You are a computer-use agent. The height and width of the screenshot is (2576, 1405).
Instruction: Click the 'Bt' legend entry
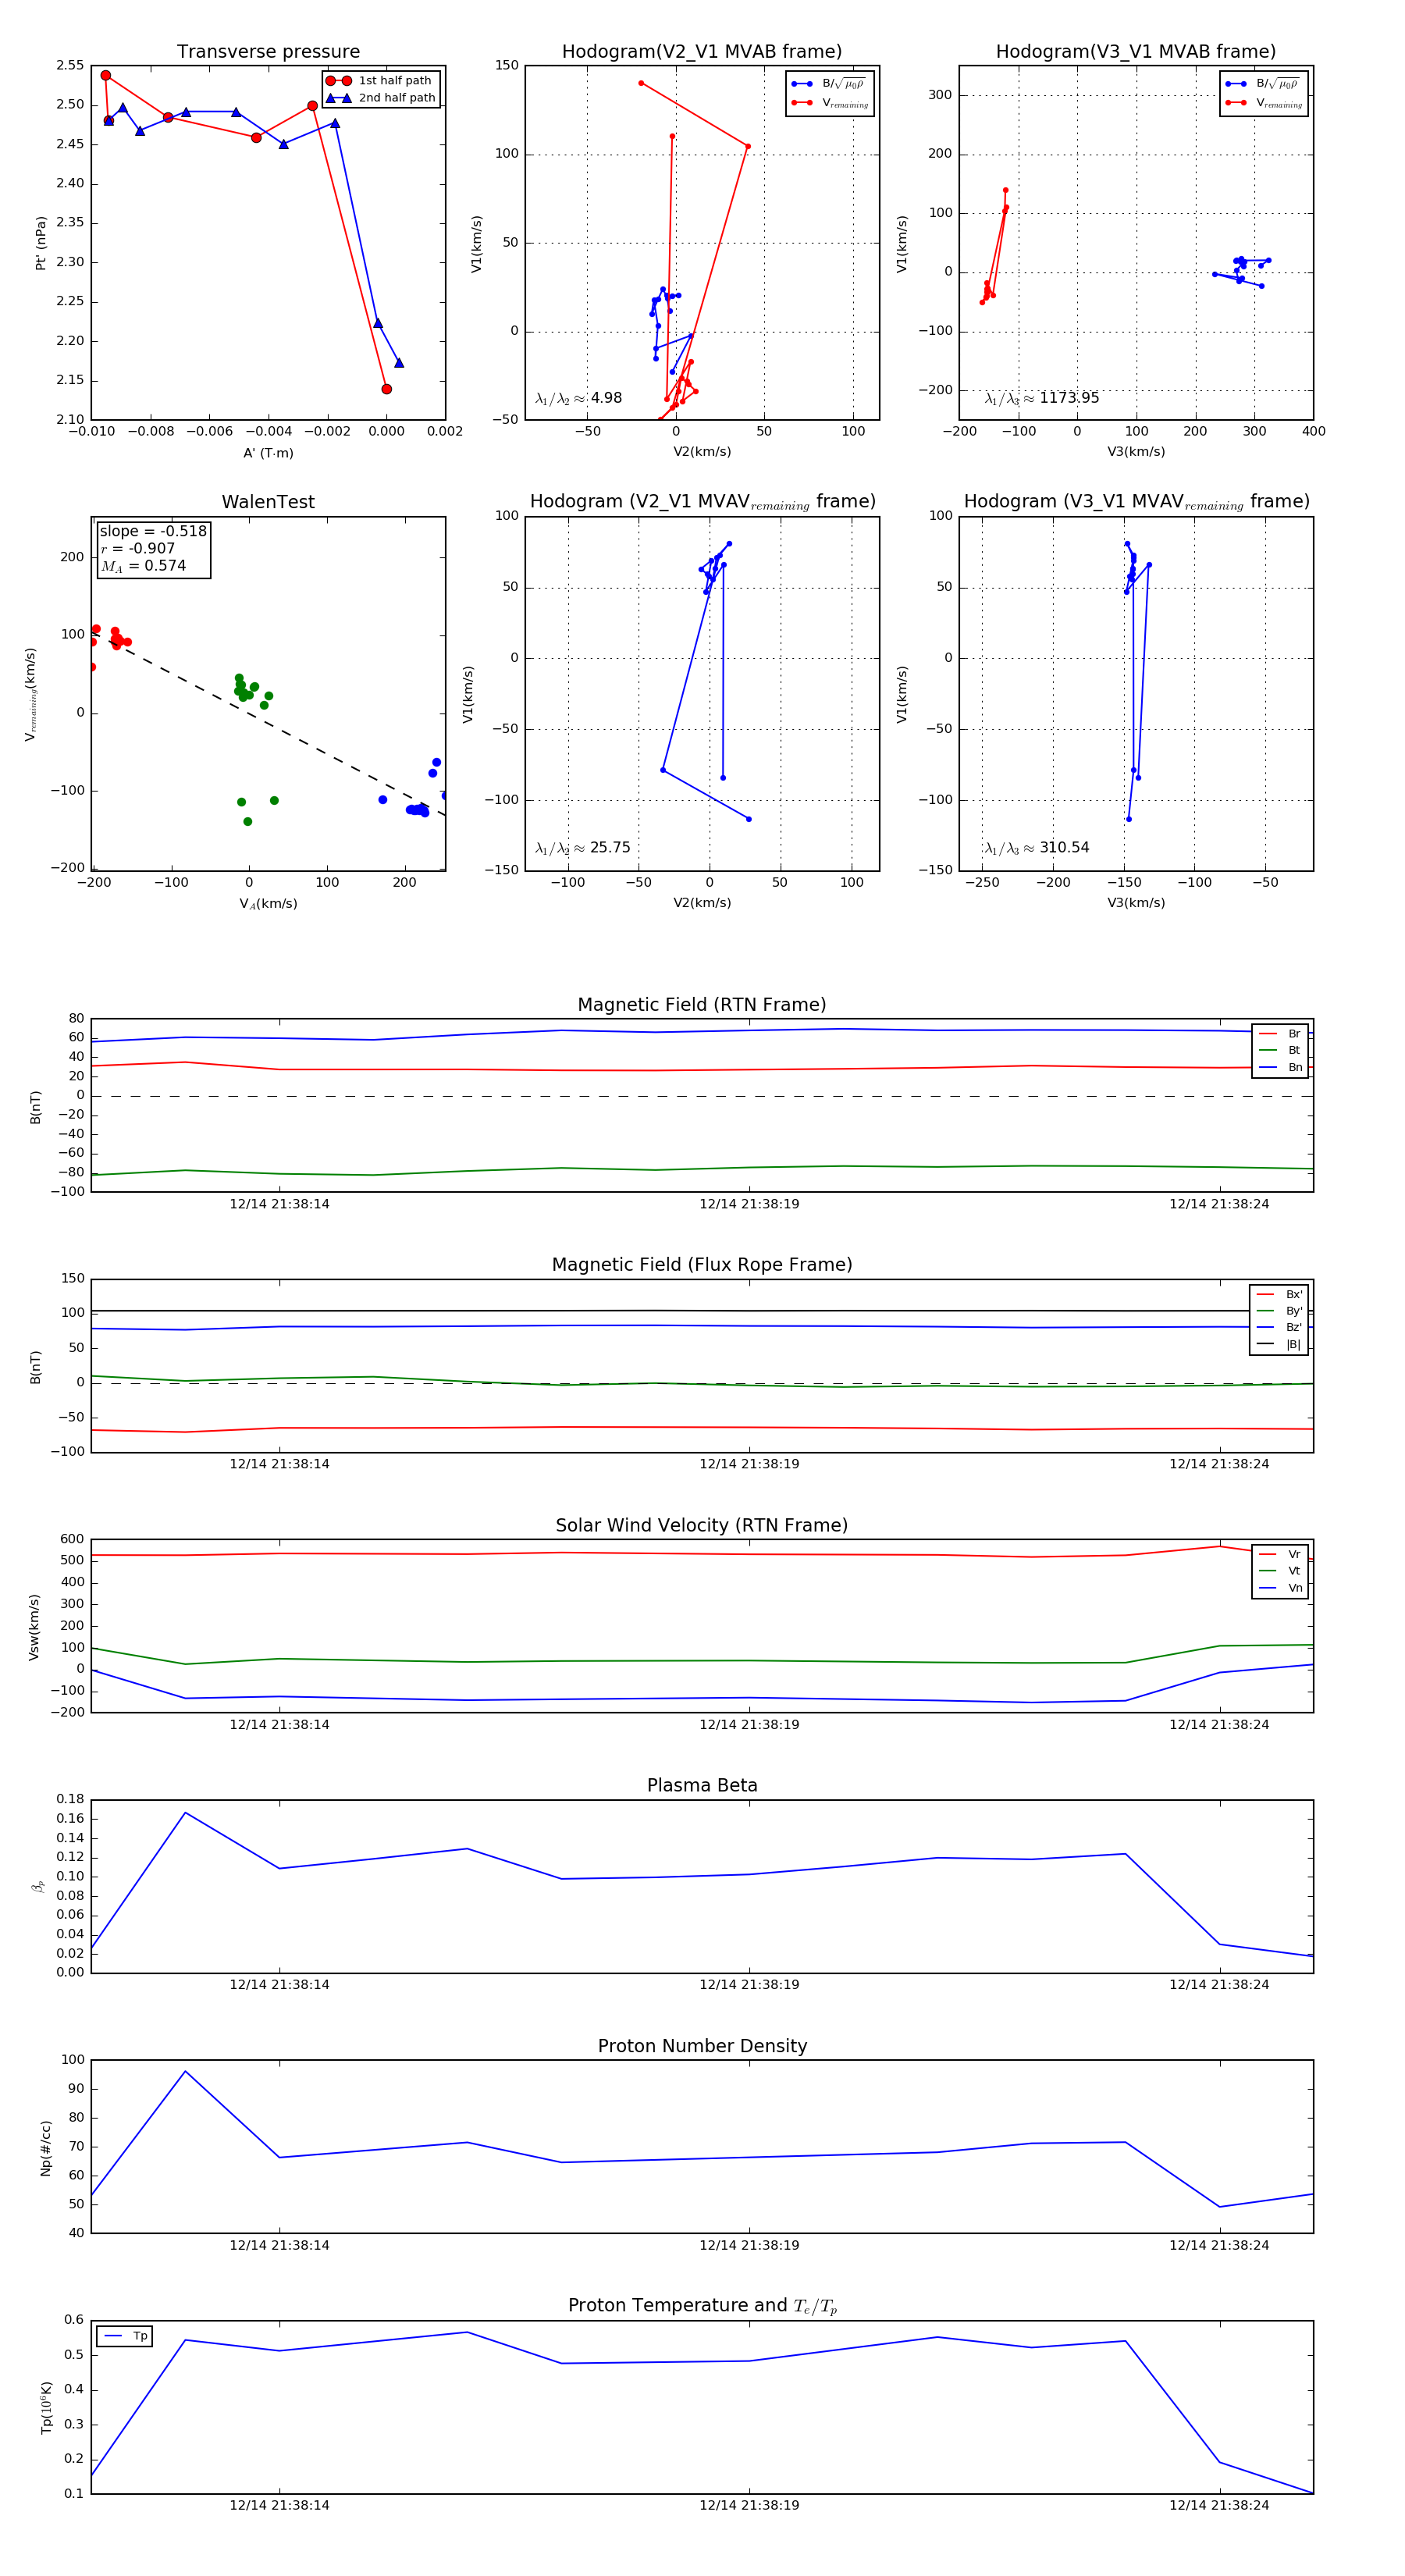[1280, 1050]
